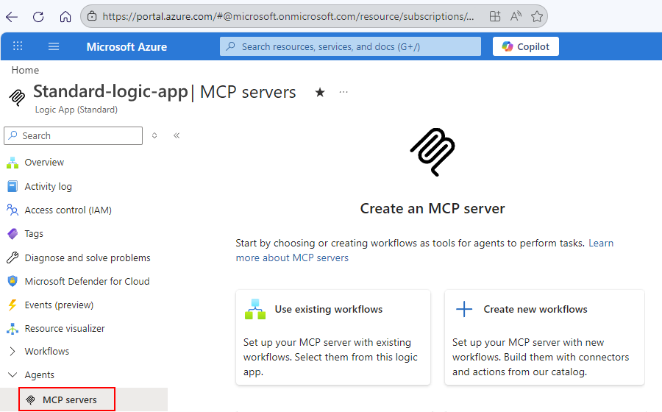Image resolution: width=662 pixels, height=412 pixels.
Task: Expand the Workflows chevron
Action: [13, 351]
